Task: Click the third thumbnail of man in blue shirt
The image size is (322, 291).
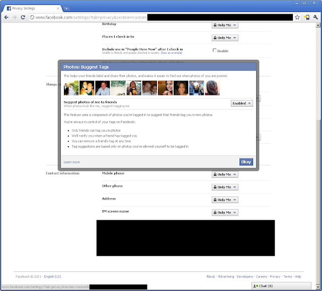Action: coord(103,88)
